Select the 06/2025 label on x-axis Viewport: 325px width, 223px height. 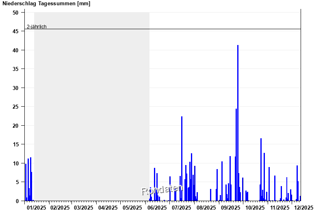tap(157, 208)
